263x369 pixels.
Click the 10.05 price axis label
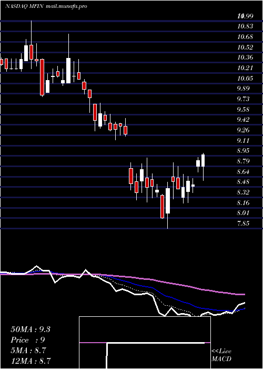point(245,78)
